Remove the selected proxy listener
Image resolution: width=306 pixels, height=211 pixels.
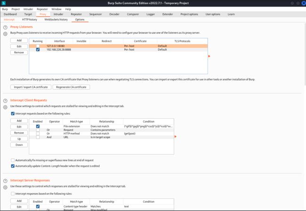pyautogui.click(x=19, y=53)
